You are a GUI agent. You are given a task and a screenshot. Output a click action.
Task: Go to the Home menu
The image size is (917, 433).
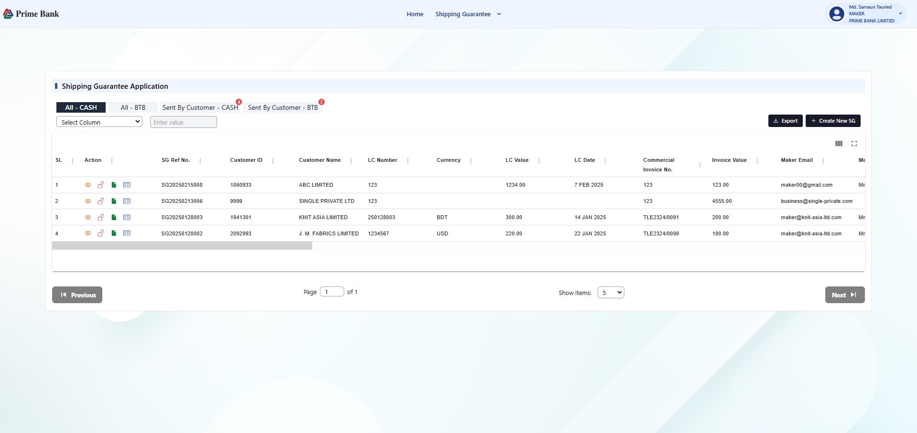(415, 14)
